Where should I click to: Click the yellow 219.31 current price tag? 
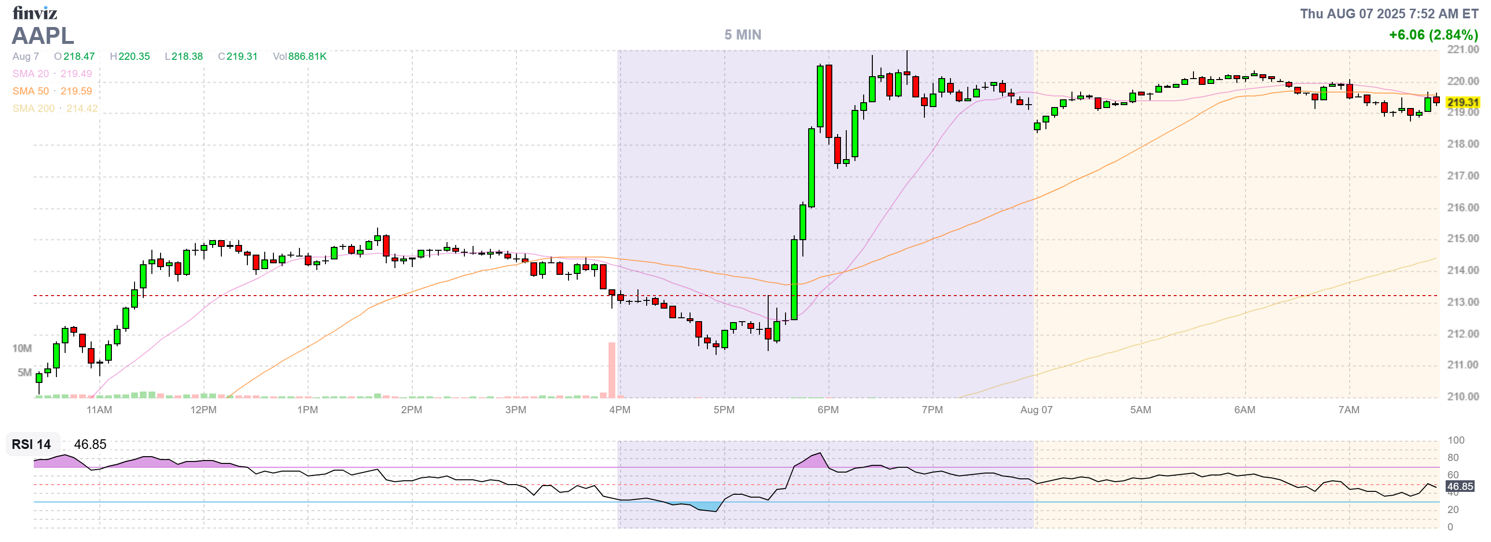coord(1463,103)
